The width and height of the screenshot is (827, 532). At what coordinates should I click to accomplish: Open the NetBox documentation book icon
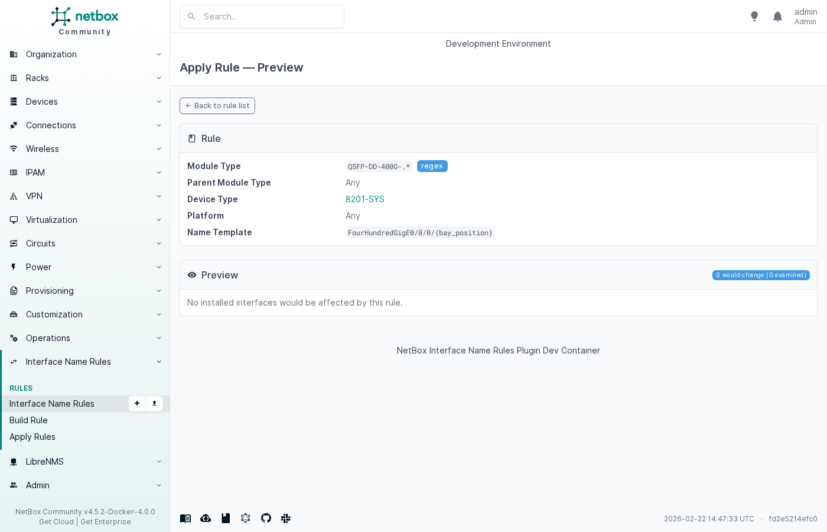point(185,518)
